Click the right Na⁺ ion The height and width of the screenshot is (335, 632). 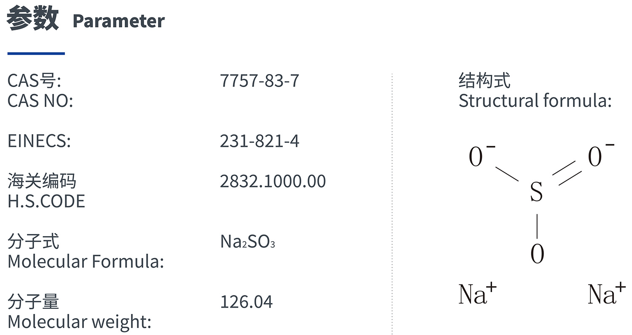(x=607, y=293)
